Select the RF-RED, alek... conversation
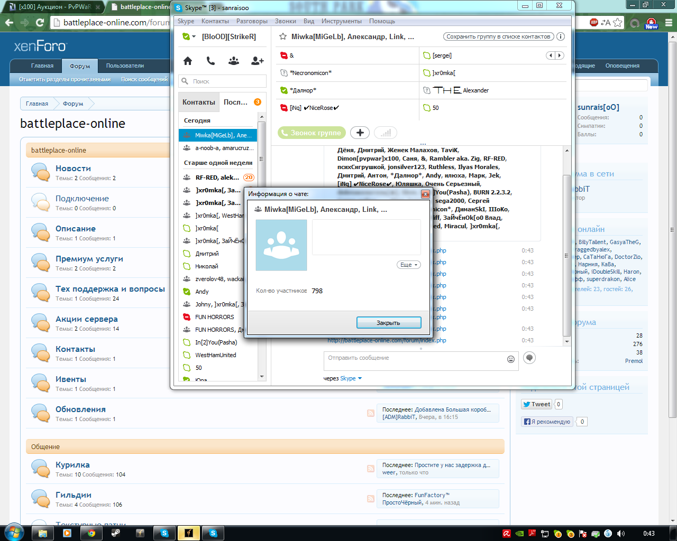This screenshot has width=677, height=541. [218, 178]
